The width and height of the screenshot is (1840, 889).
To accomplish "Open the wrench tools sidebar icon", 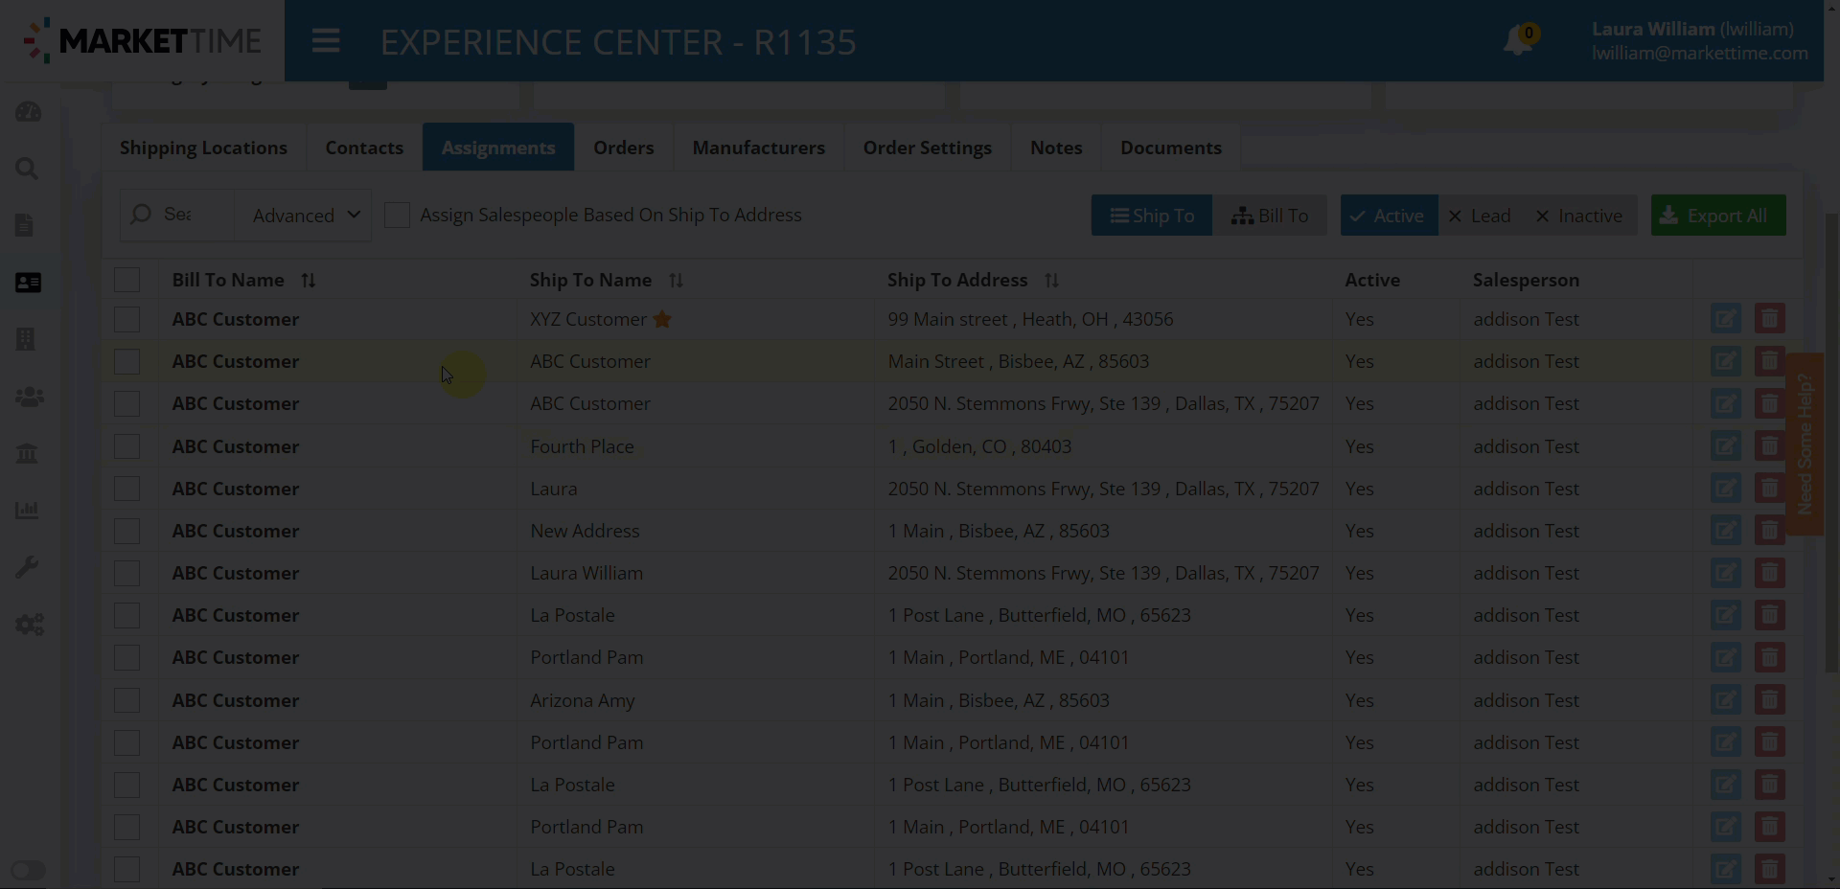I will click(27, 567).
